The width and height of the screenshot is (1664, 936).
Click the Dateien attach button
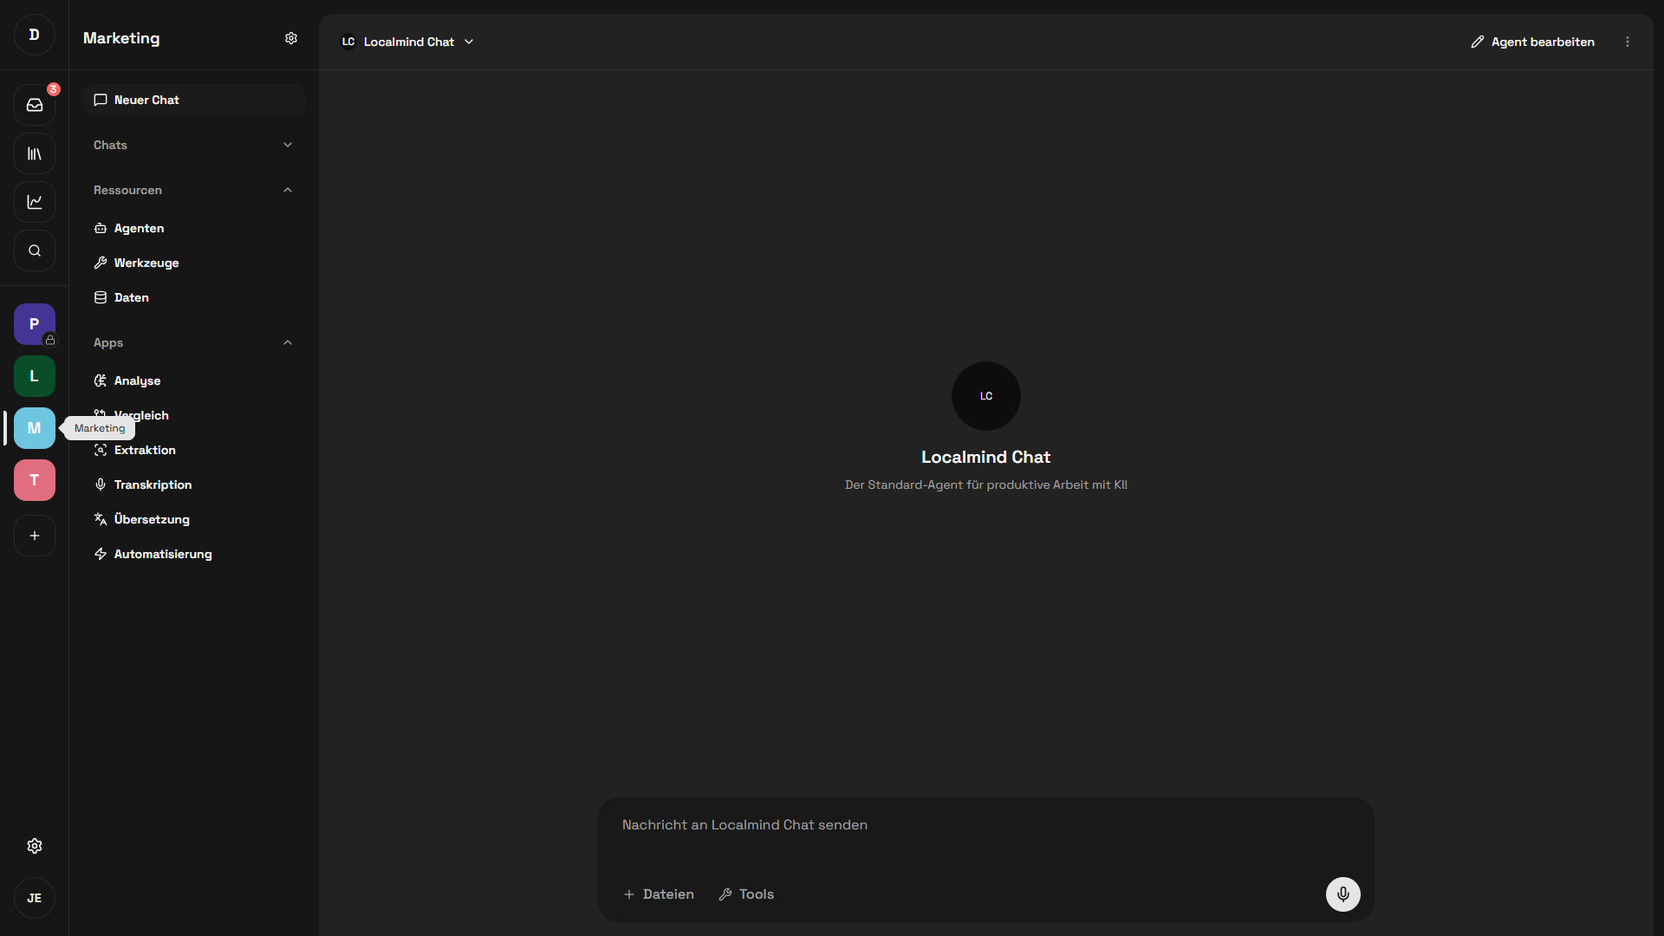659,894
